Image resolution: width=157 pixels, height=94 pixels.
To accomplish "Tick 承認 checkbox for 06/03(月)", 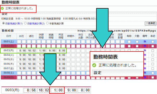I will pos(153,51).
